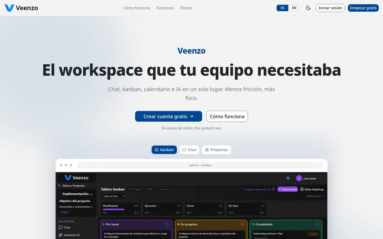Screen dimensions: 383x239
Task: Switch language to ES
Action: pos(282,8)
